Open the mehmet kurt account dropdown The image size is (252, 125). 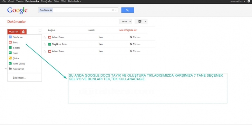[x=238, y=1]
